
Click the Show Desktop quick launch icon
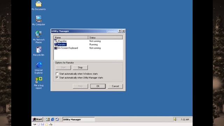48,119
